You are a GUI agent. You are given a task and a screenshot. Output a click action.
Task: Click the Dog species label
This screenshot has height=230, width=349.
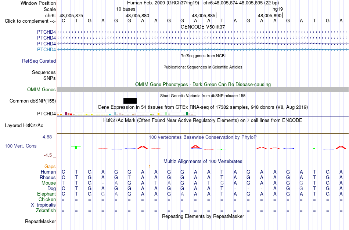coord(52,189)
